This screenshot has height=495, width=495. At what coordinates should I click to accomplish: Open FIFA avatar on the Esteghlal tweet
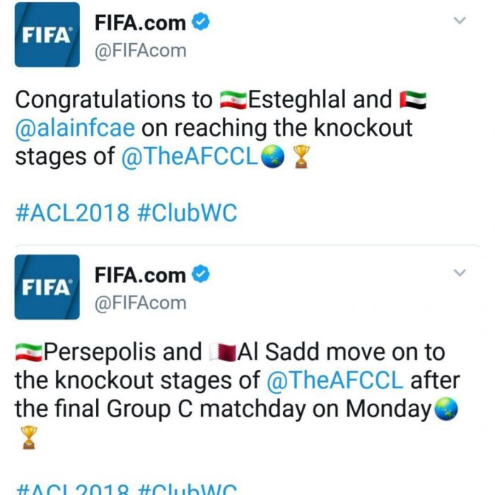coord(47,35)
